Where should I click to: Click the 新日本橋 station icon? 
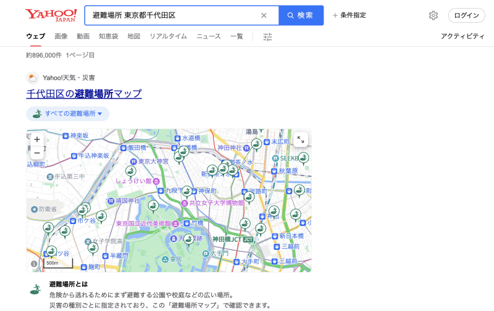[x=275, y=236]
